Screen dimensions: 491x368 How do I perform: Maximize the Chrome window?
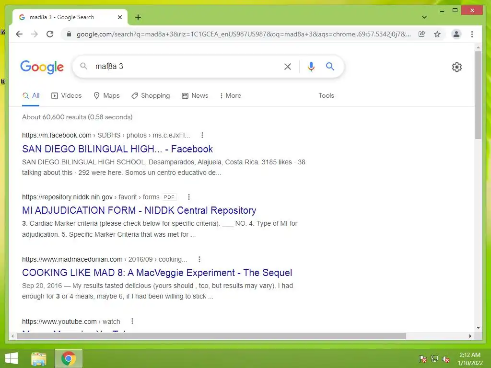point(455,11)
